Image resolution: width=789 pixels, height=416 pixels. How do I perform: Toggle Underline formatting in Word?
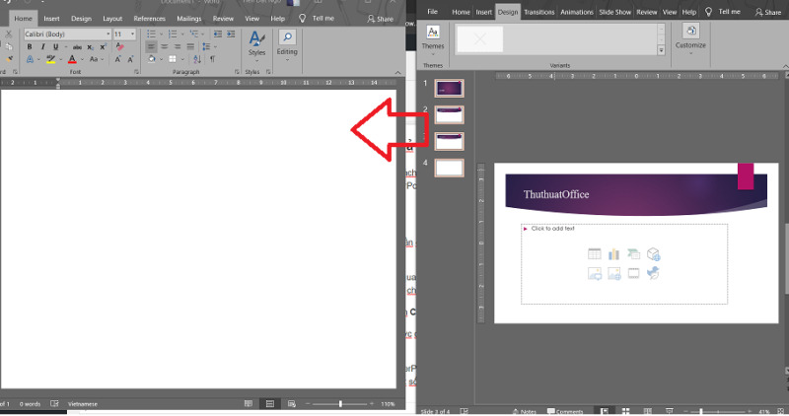[x=56, y=46]
